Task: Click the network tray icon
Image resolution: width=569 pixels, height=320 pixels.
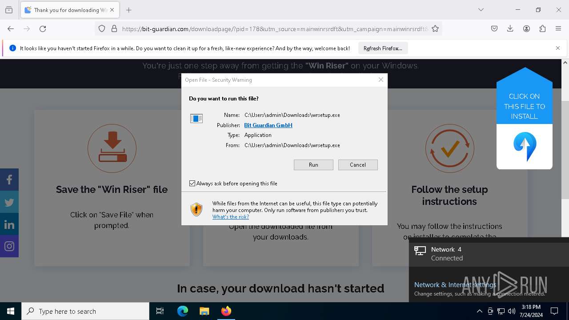Action: (501, 311)
